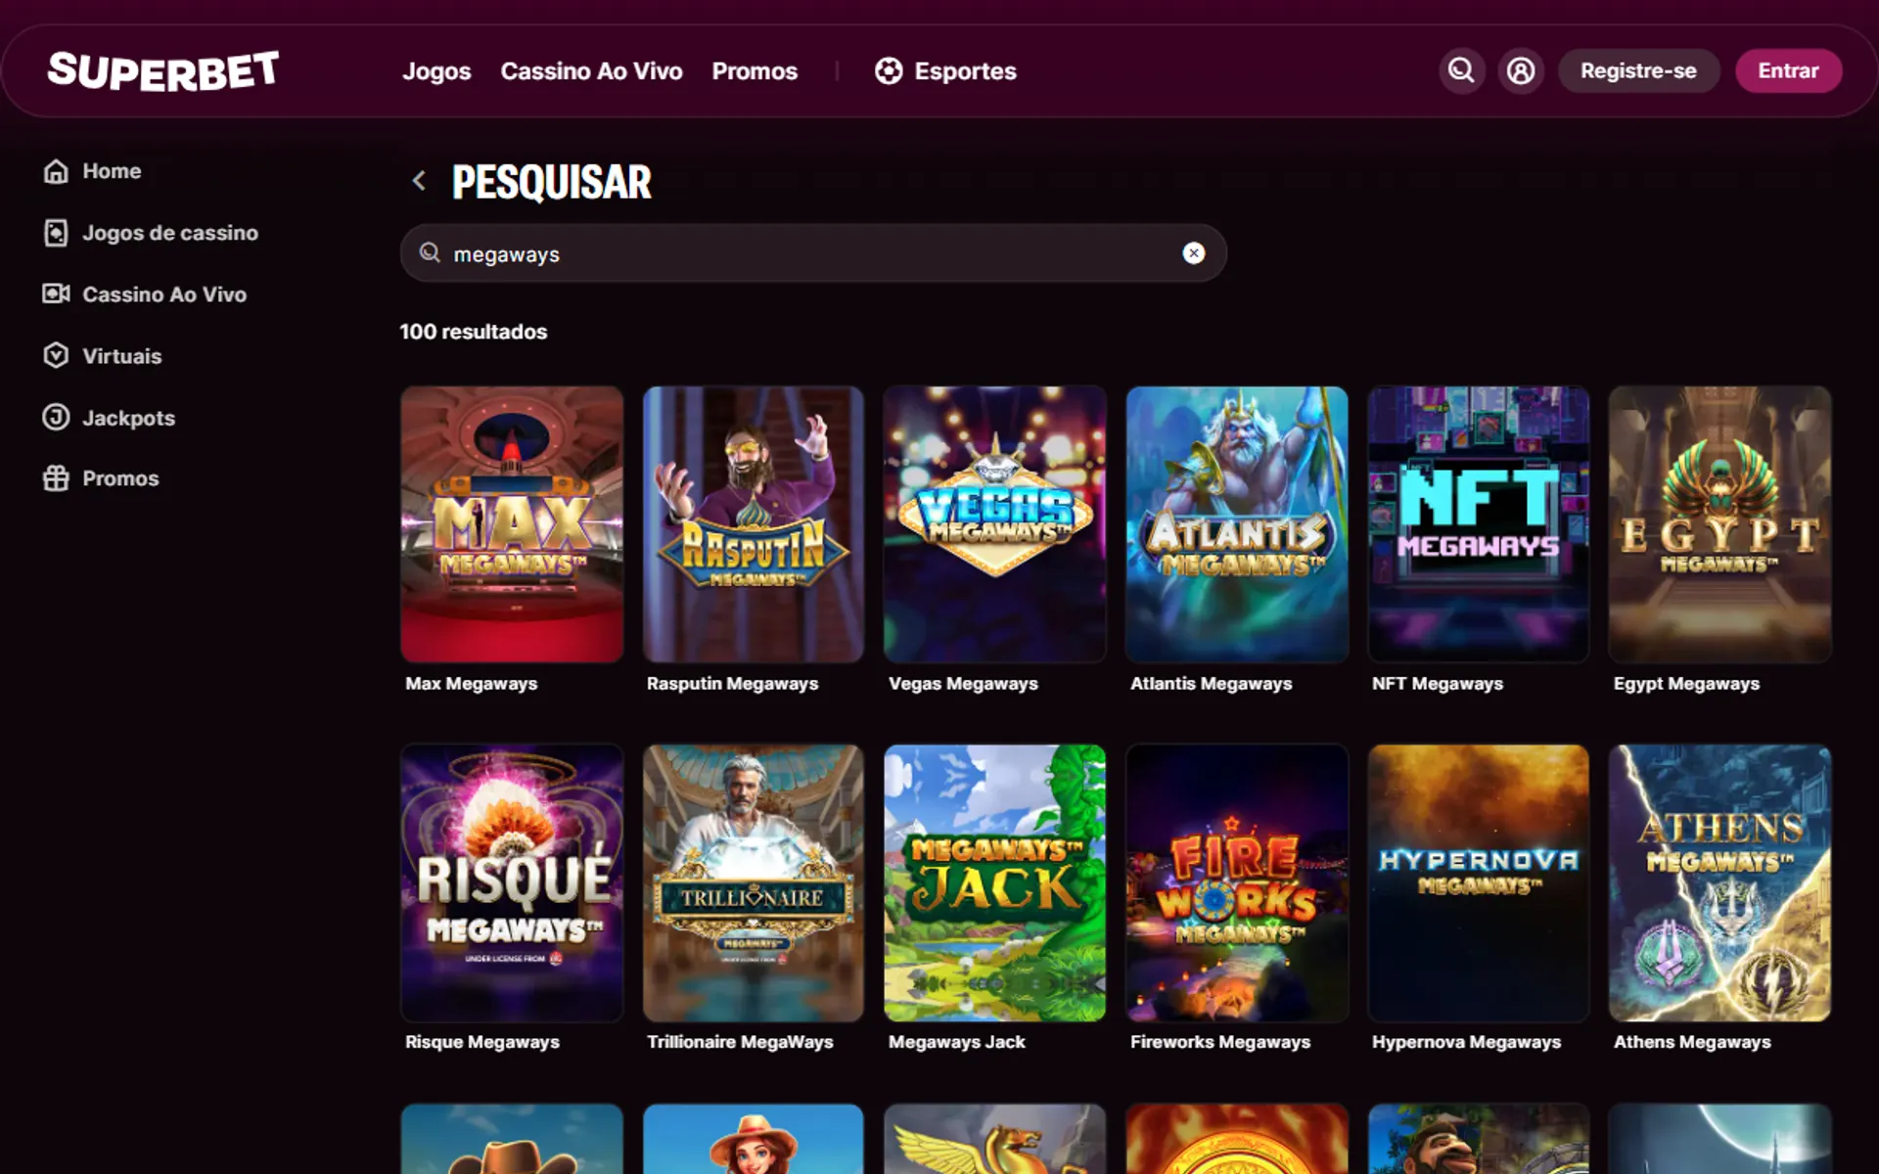Go back using the arrow beside Pesquisar

419,181
